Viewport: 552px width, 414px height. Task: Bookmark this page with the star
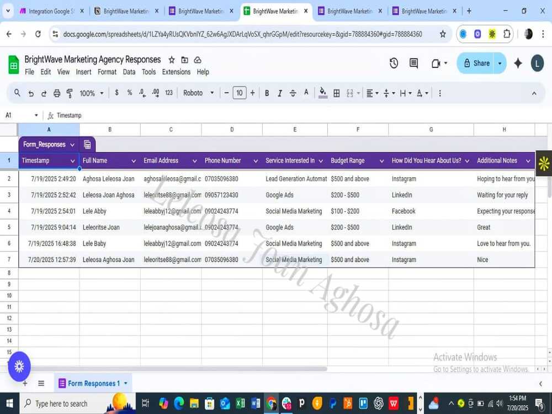click(443, 34)
